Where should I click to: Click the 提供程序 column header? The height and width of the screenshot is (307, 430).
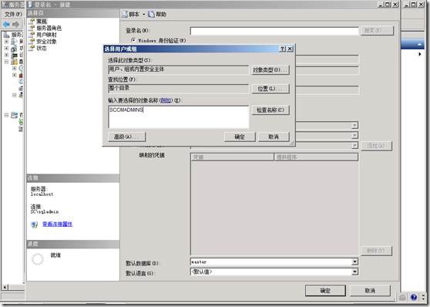coord(316,157)
